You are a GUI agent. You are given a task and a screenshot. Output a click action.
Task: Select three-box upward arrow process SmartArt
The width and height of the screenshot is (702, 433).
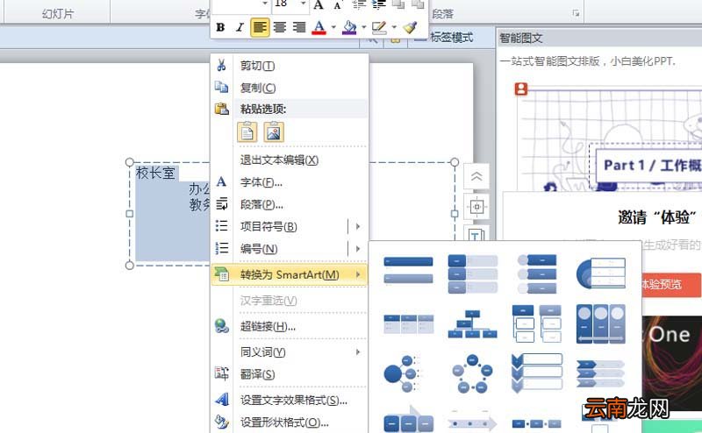click(408, 419)
